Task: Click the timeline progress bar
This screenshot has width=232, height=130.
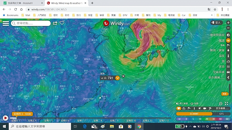Action: pos(90,118)
